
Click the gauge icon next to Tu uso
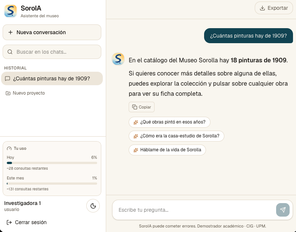click(x=9, y=149)
